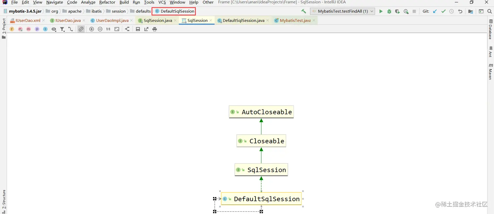This screenshot has width=494, height=214.
Task: Open the diagram filter funnel dropdown
Action: tap(62, 29)
